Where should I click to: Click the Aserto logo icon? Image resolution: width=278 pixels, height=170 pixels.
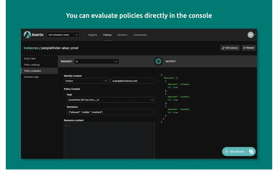coord(27,35)
